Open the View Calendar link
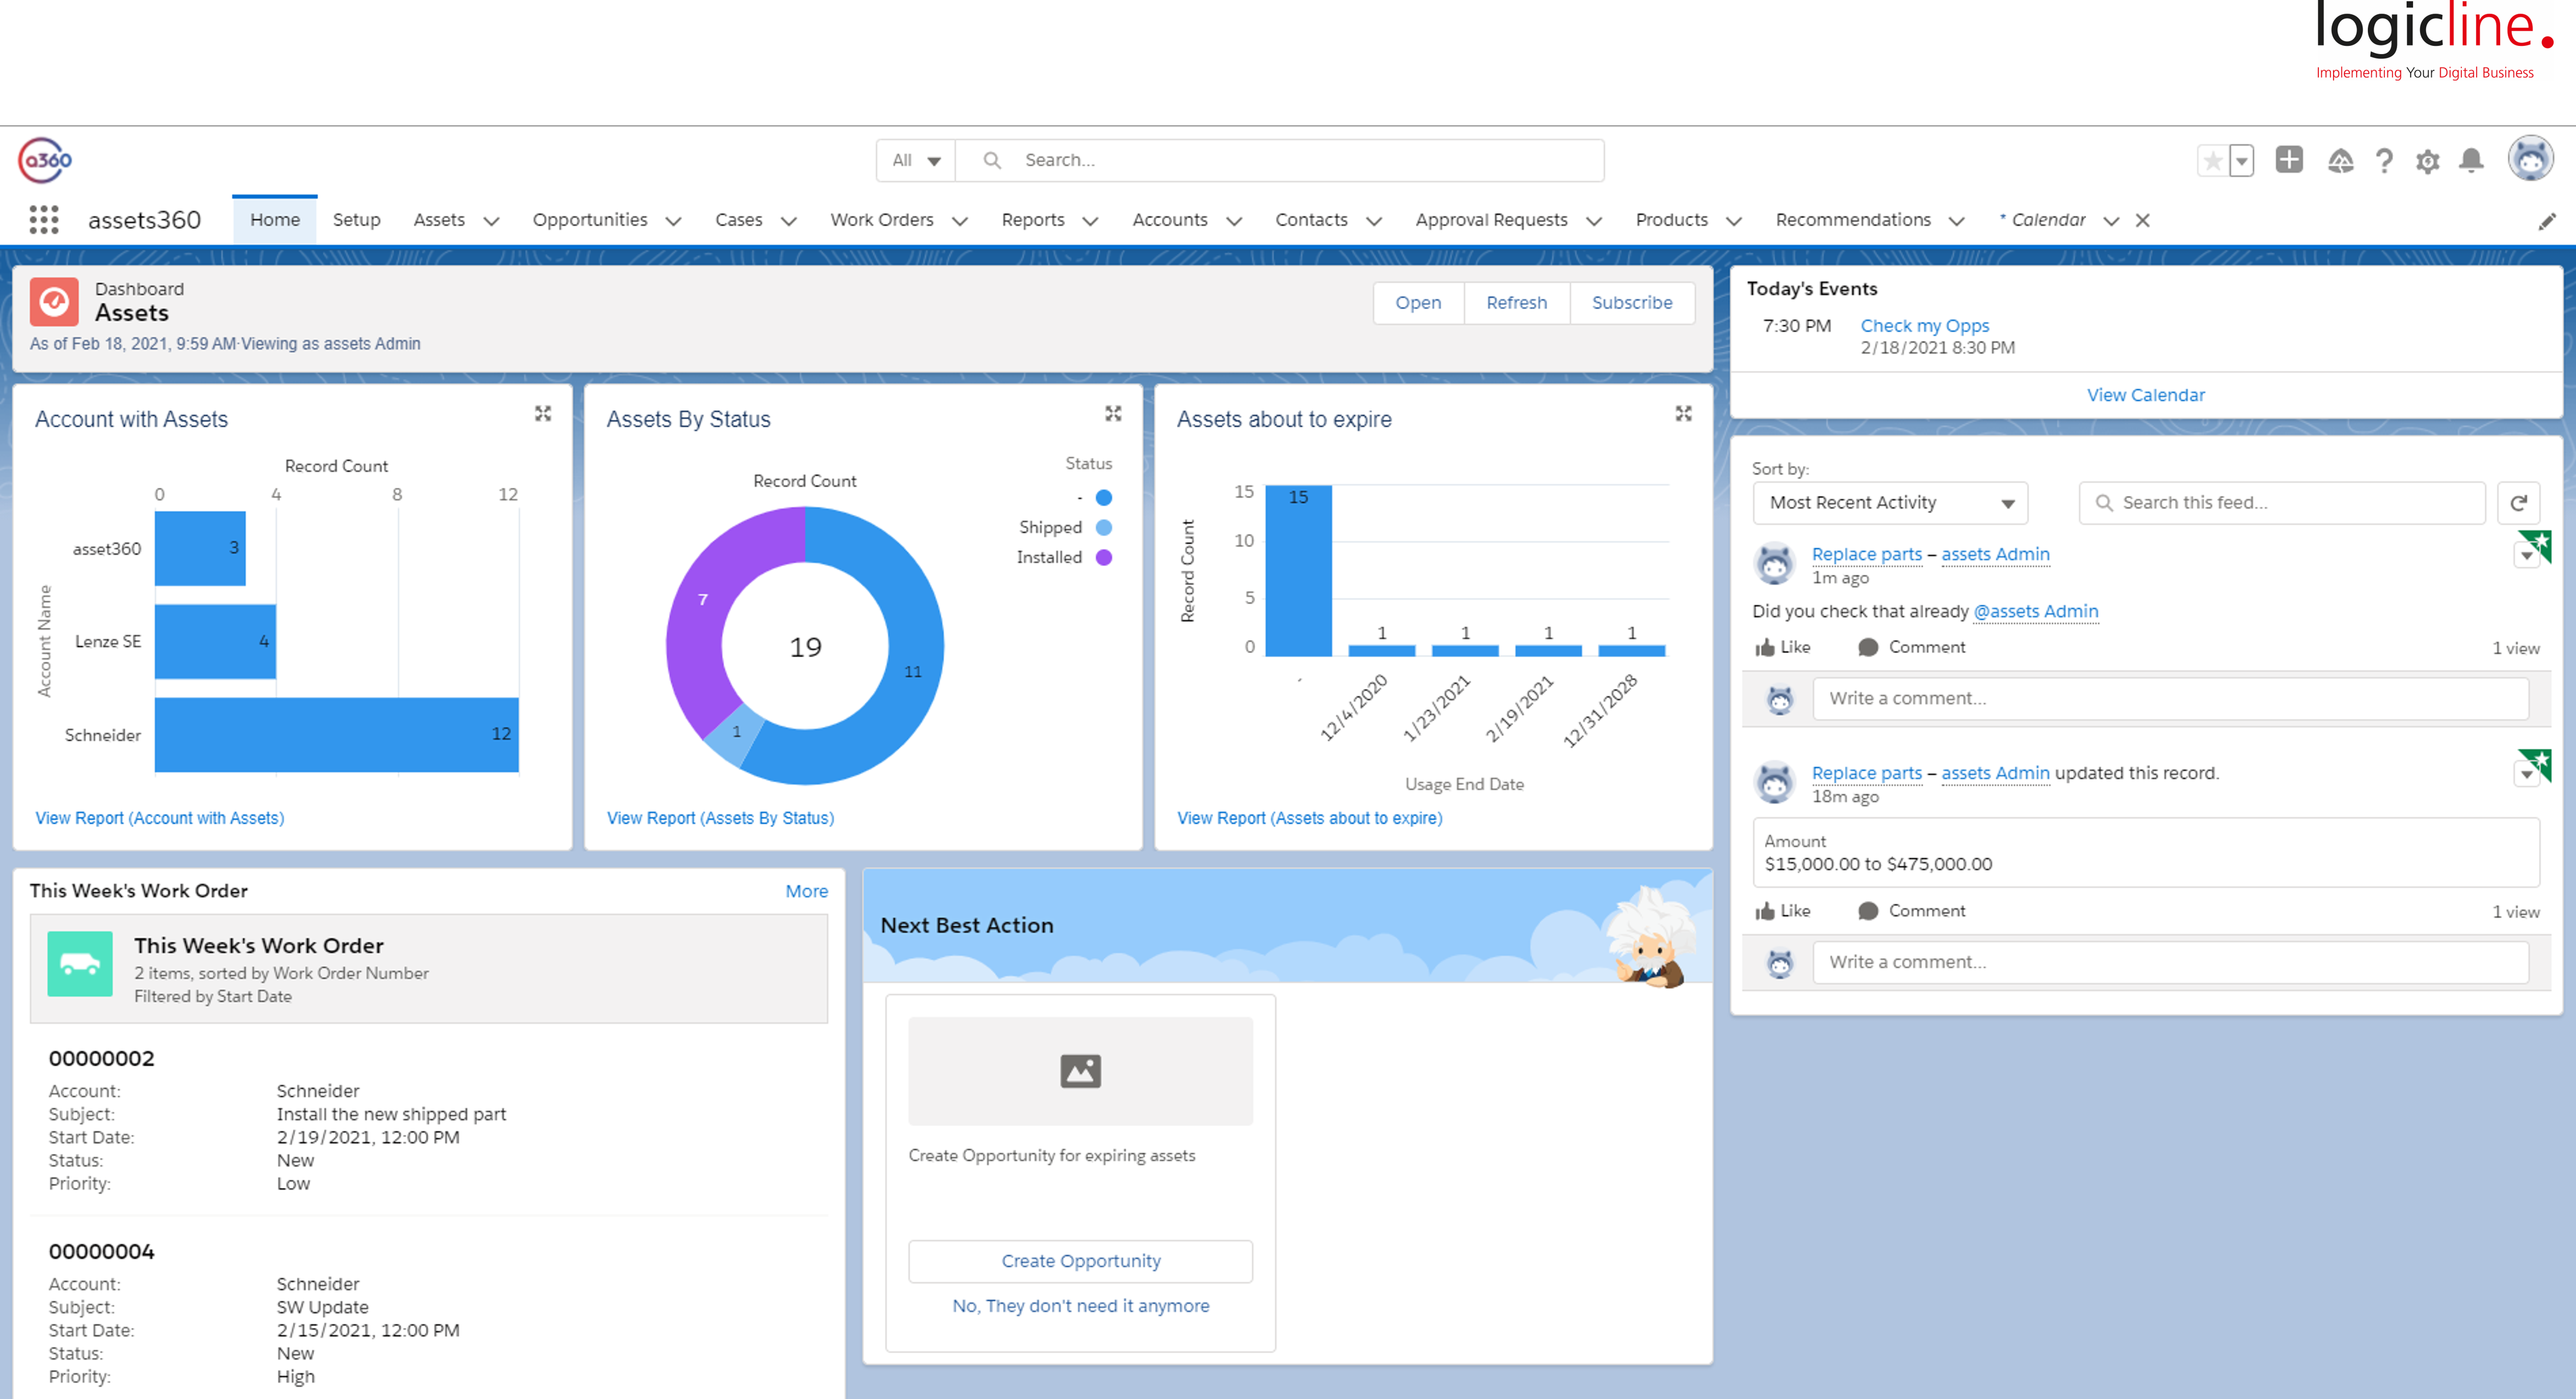This screenshot has width=2576, height=1399. (2145, 395)
